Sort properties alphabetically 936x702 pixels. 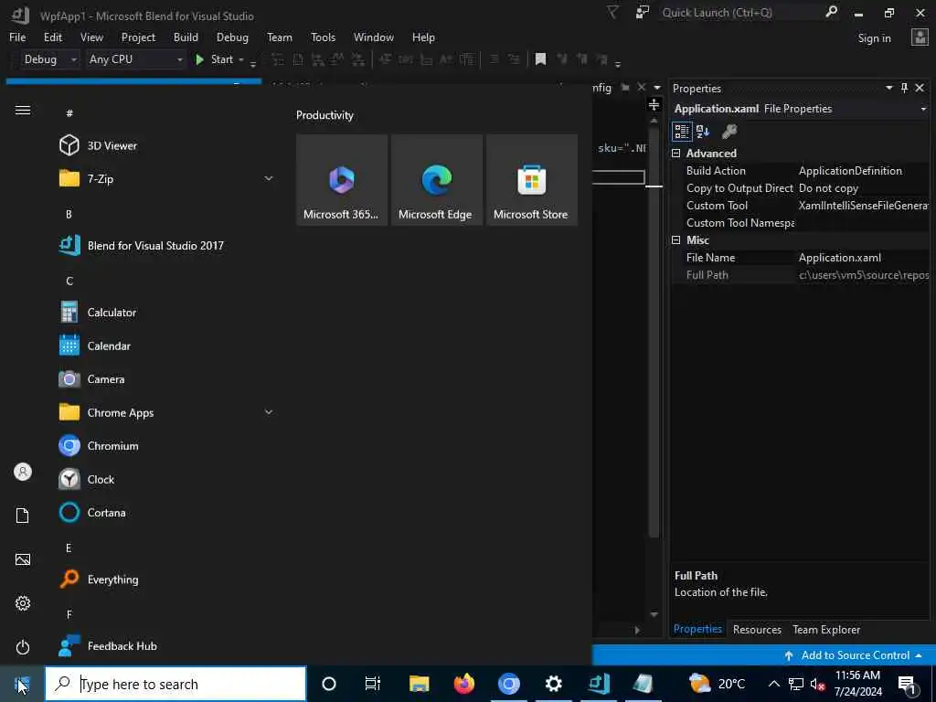[x=703, y=132]
